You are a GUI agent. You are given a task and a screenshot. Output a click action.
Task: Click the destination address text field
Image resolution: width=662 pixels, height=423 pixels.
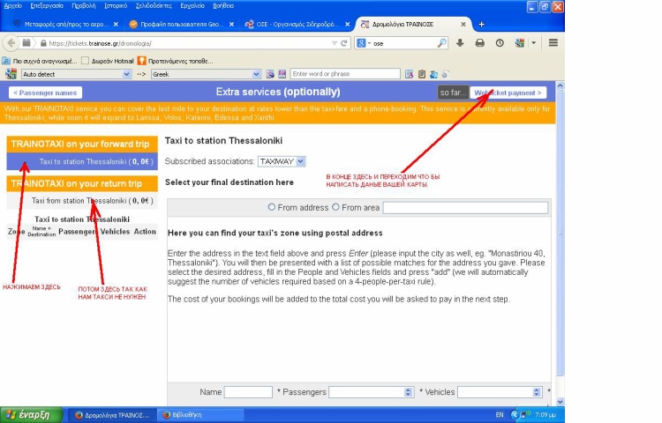coord(465,207)
